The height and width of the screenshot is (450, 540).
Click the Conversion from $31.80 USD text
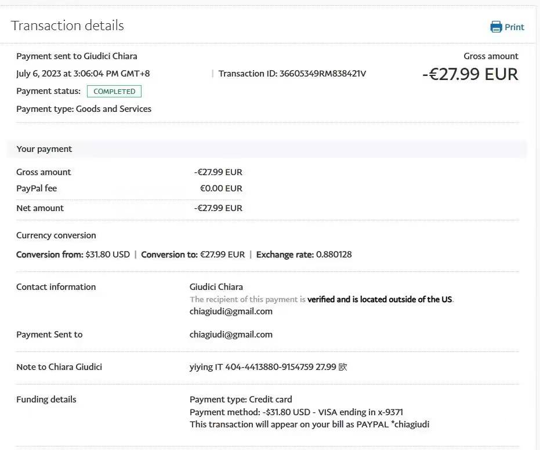(73, 255)
